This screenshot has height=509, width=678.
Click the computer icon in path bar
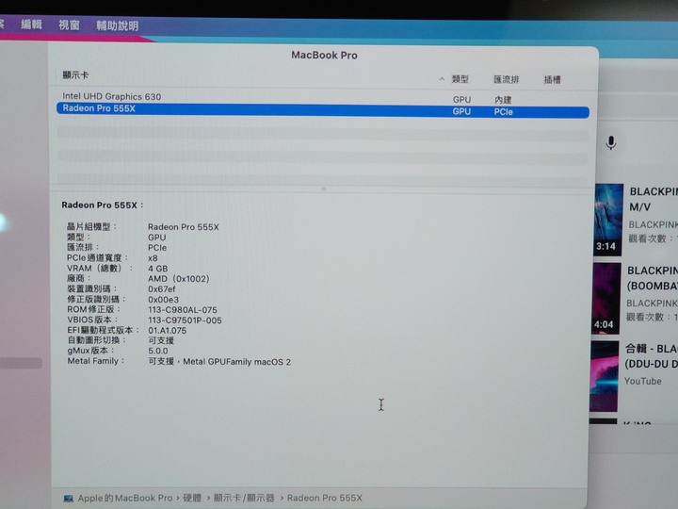point(69,499)
